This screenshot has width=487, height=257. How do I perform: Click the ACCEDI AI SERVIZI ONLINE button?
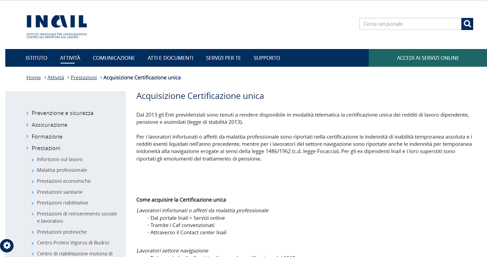tap(427, 58)
